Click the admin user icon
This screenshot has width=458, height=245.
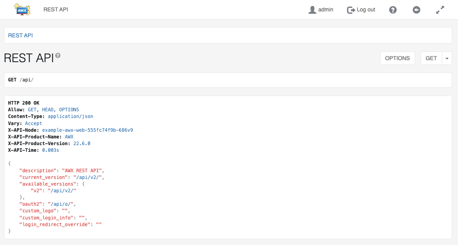click(312, 10)
